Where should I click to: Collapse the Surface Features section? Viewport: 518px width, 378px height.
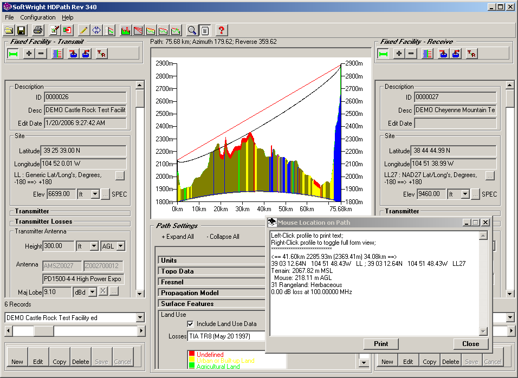(x=212, y=304)
